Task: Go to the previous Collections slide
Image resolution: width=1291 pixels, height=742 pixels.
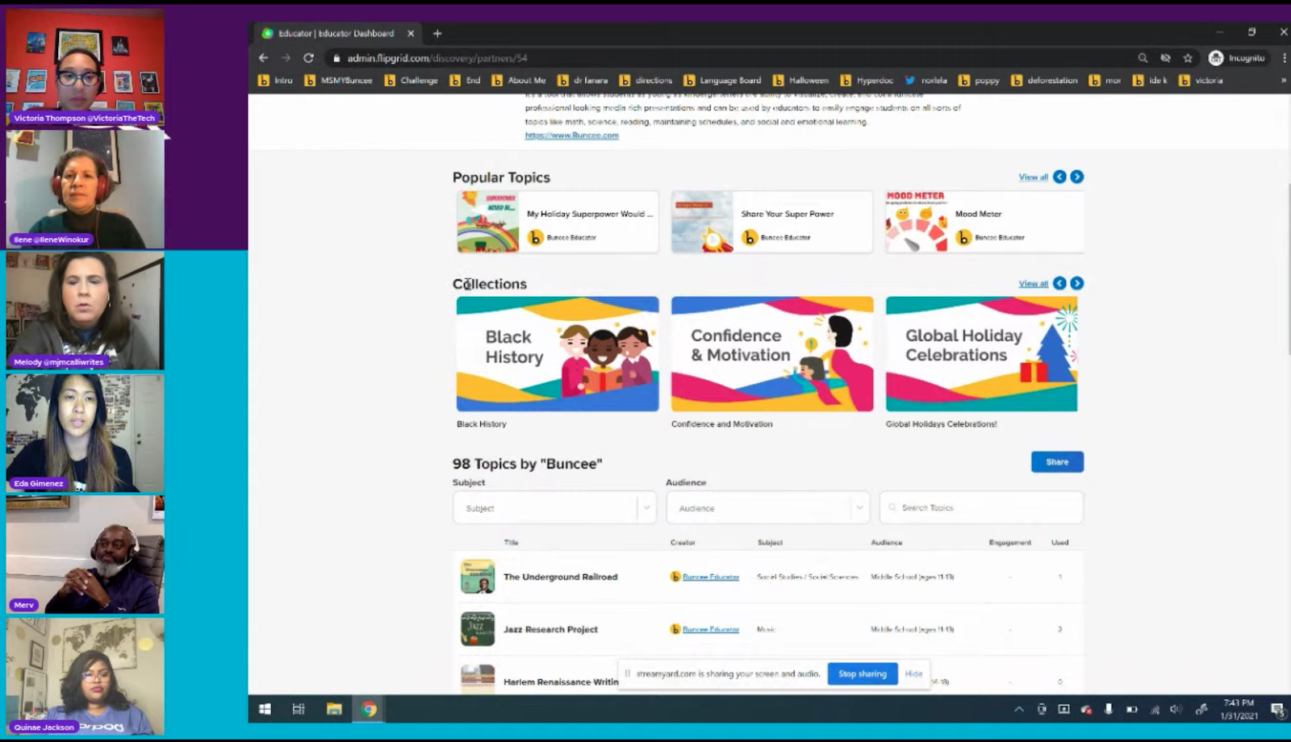Action: coord(1059,283)
